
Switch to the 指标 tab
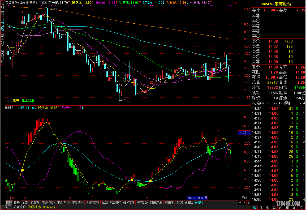point(9,203)
